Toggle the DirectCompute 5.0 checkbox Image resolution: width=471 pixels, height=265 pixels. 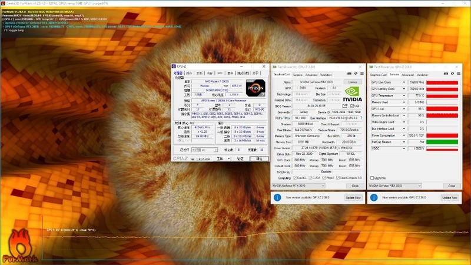pyautogui.click(x=337, y=178)
